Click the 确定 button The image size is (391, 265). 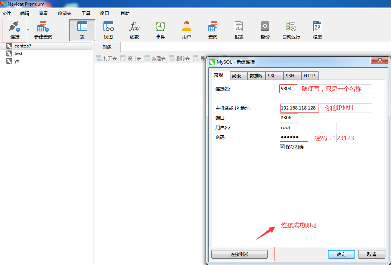[x=341, y=255]
